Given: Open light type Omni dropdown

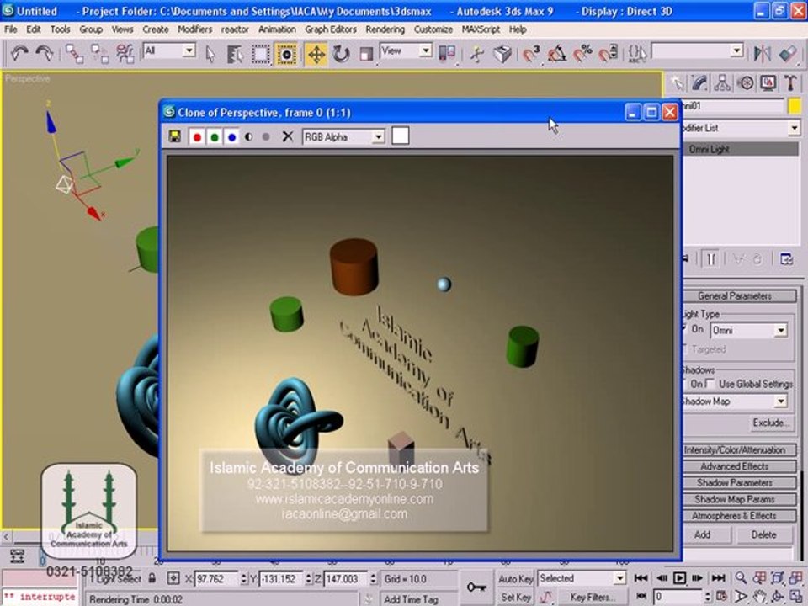Looking at the screenshot, I should pos(781,330).
